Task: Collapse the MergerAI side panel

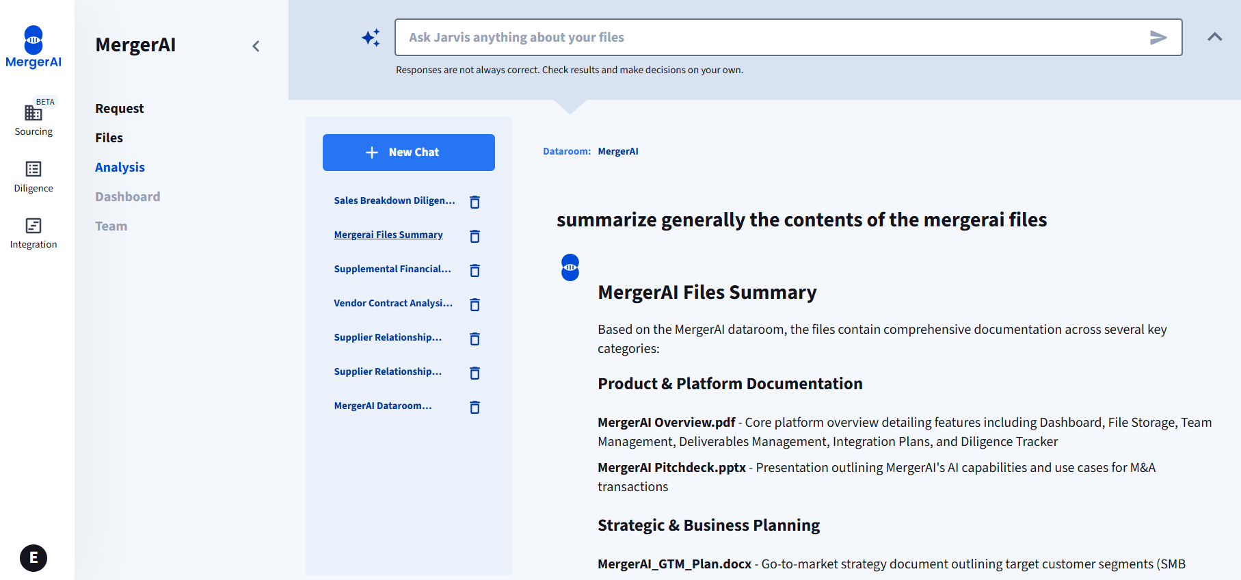Action: coord(256,46)
